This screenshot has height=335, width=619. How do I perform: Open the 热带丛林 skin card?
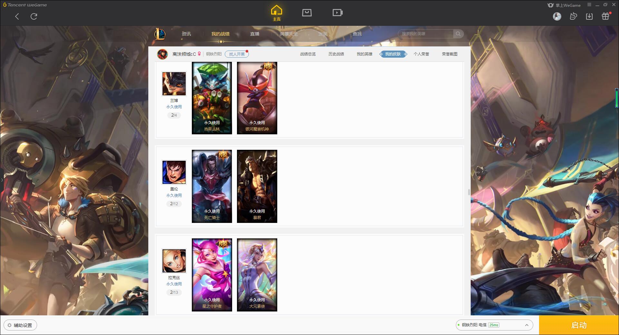pos(212,98)
